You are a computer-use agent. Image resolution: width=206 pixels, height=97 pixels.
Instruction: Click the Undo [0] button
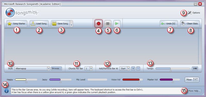[x=169, y=24]
